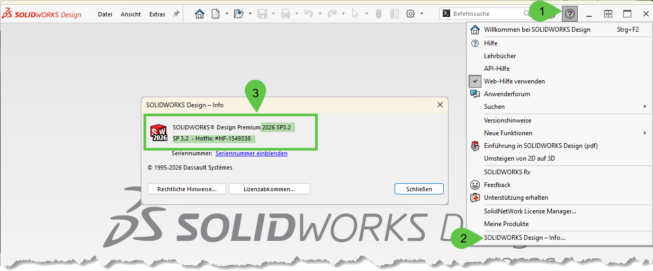Open SolidNetWork License Manager entry
This screenshot has width=653, height=271.
[559, 211]
